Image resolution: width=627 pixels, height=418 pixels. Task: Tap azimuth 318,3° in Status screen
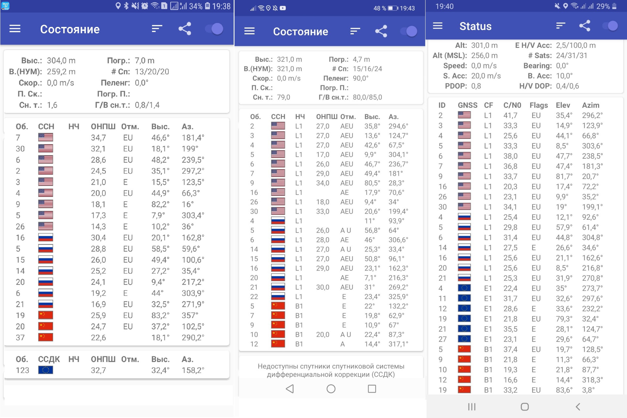592,379
